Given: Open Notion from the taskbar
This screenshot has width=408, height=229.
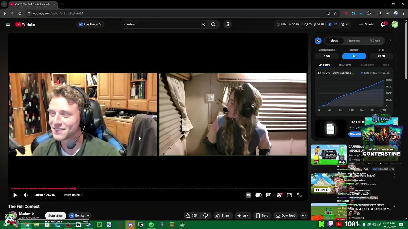Looking at the screenshot, I should 141,225.
